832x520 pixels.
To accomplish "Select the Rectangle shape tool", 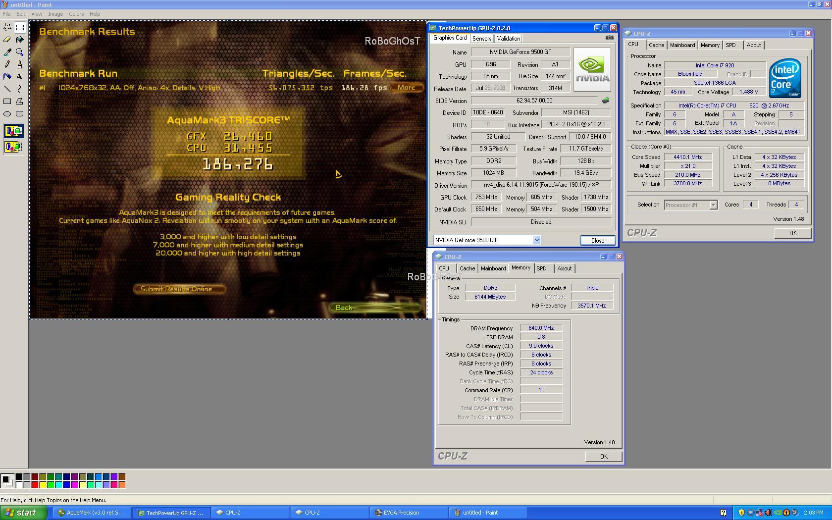I will click(7, 102).
